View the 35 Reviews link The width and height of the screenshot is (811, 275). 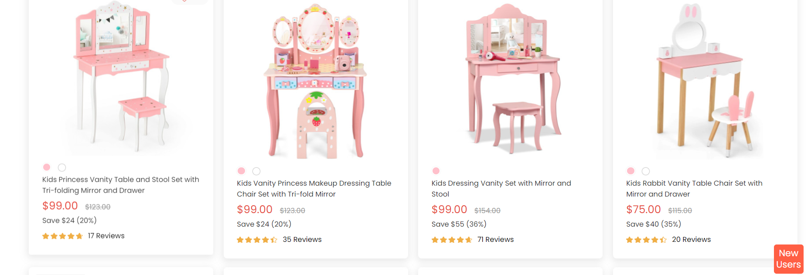tap(302, 240)
